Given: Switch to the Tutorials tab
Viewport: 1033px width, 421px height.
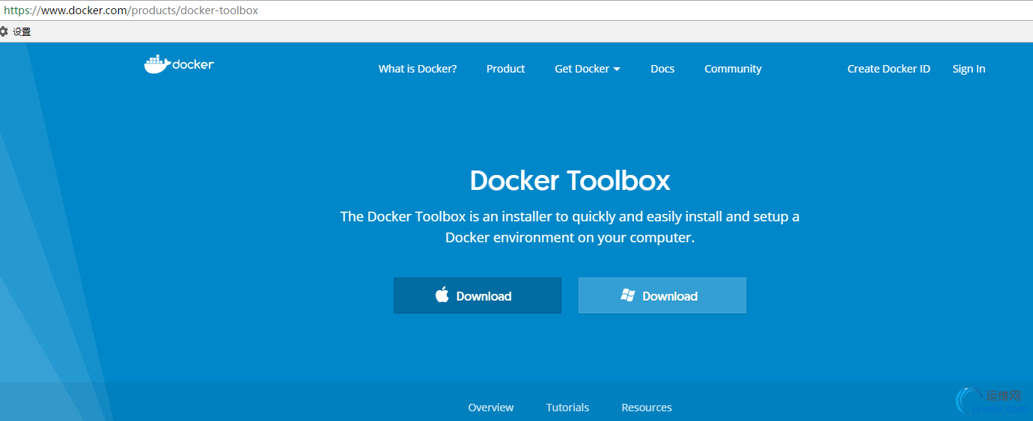Looking at the screenshot, I should tap(567, 408).
